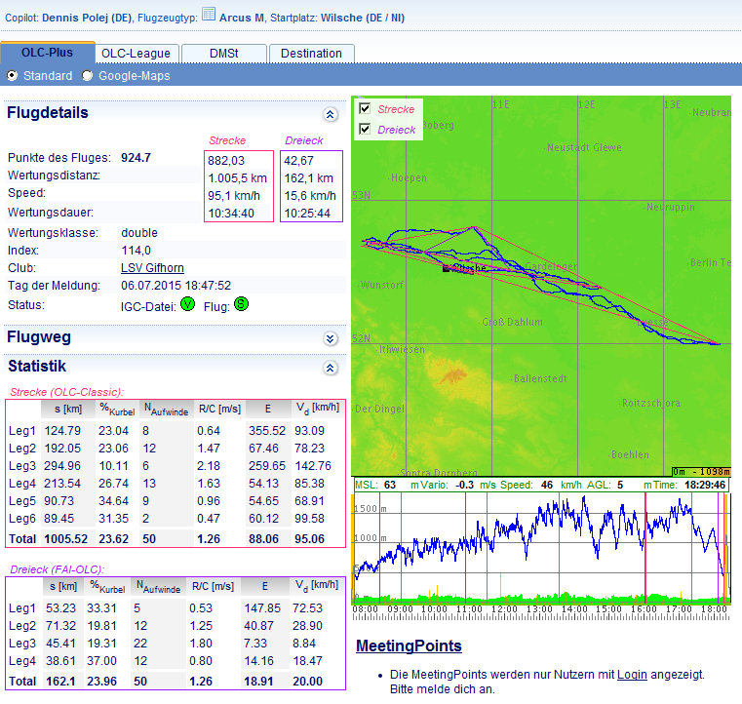Open the Destination tab
This screenshot has height=704, width=742.
311,54
